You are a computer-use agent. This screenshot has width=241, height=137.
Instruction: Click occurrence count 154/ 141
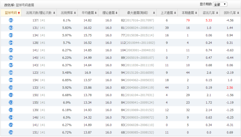(39, 80)
